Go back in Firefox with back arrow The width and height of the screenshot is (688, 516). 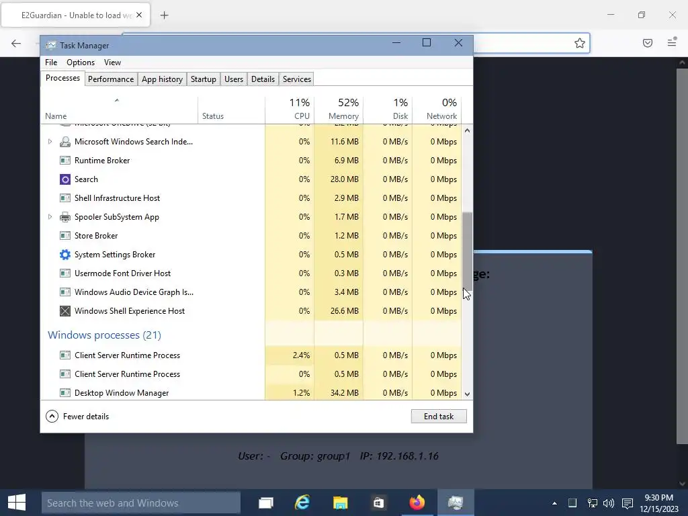click(x=16, y=43)
